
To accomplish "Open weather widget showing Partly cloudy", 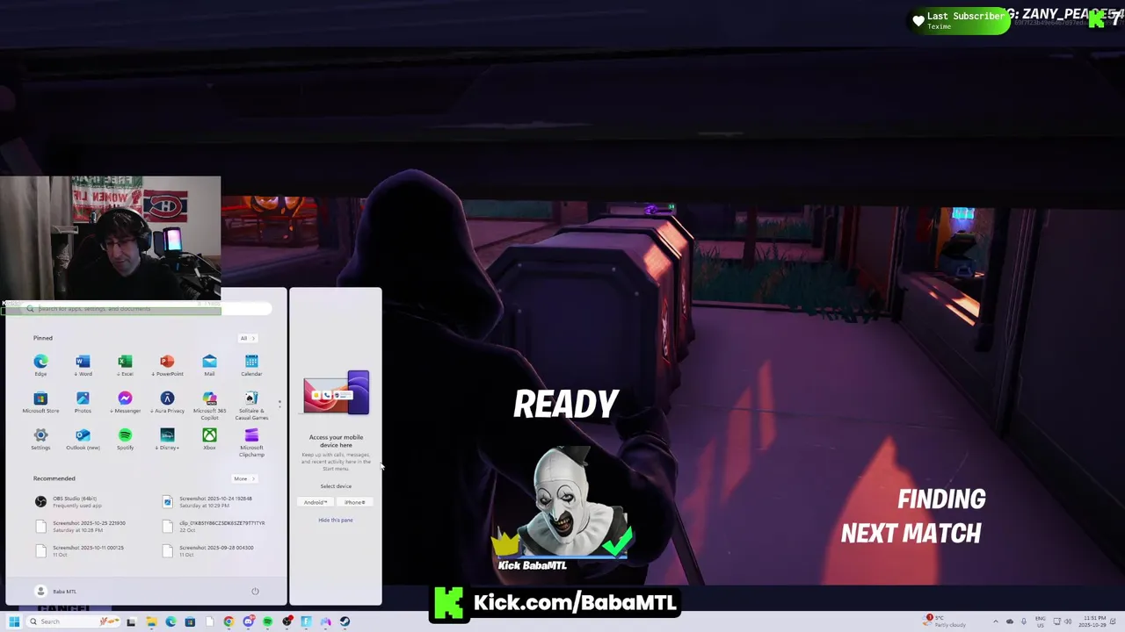I will click(x=944, y=621).
